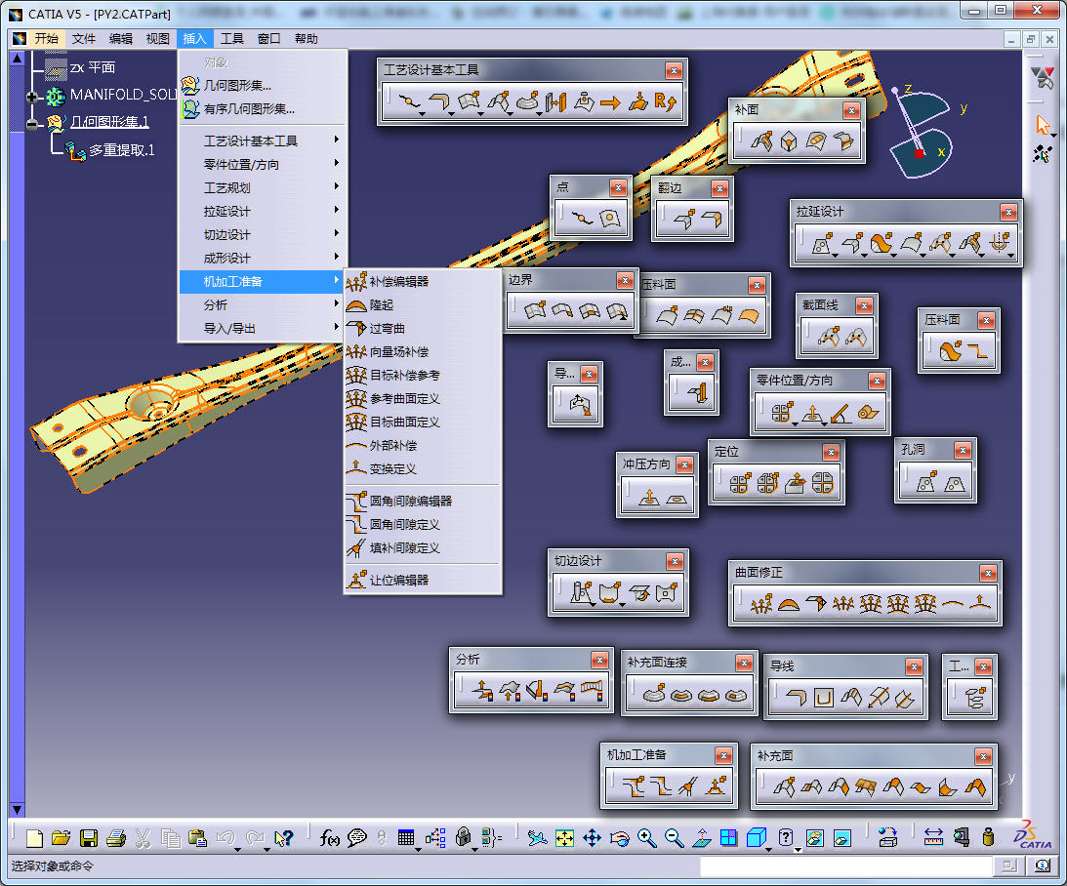Close the 曲面修正 toolbar
This screenshot has width=1067, height=886.
[x=988, y=573]
